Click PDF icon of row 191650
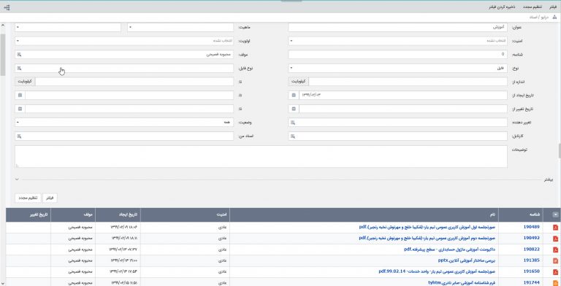The height and width of the screenshot is (286, 561). 555,271
